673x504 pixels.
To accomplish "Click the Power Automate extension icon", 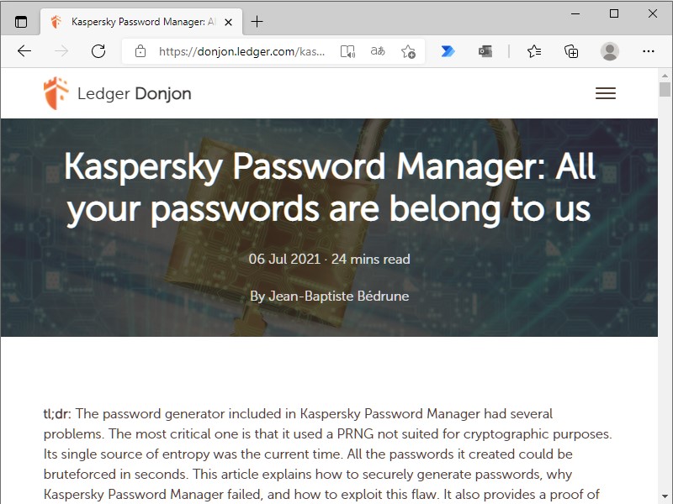I will tap(448, 51).
